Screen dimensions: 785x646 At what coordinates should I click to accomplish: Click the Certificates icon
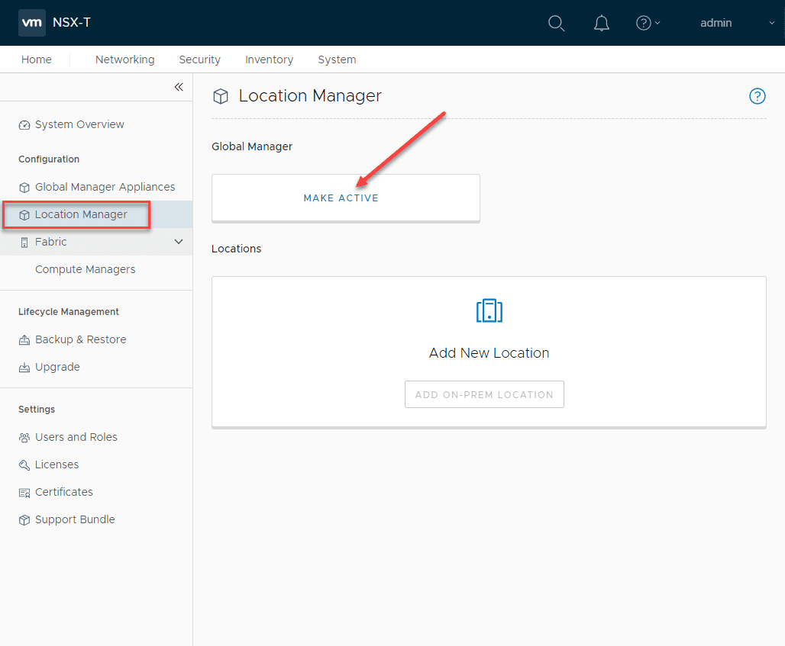23,491
